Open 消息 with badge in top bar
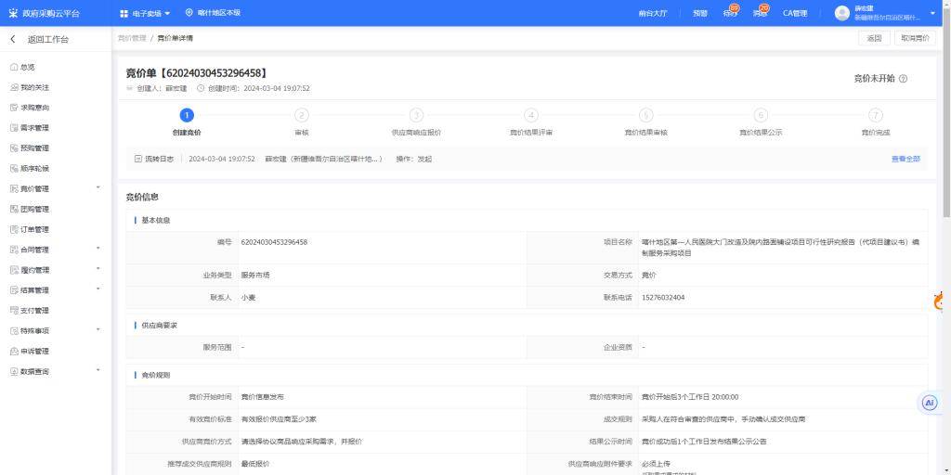951x475 pixels. pyautogui.click(x=761, y=12)
